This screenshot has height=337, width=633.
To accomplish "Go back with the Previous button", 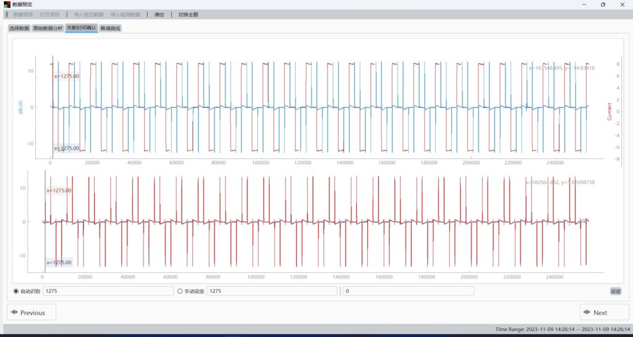I will point(32,312).
